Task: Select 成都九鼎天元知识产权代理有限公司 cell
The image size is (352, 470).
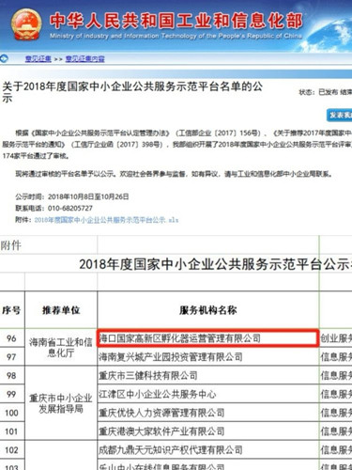Action: 208,450
